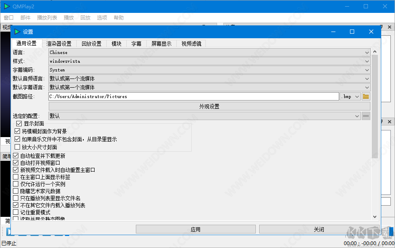Click the remove profile icon beside 默认
The image size is (395, 248).
click(x=366, y=116)
